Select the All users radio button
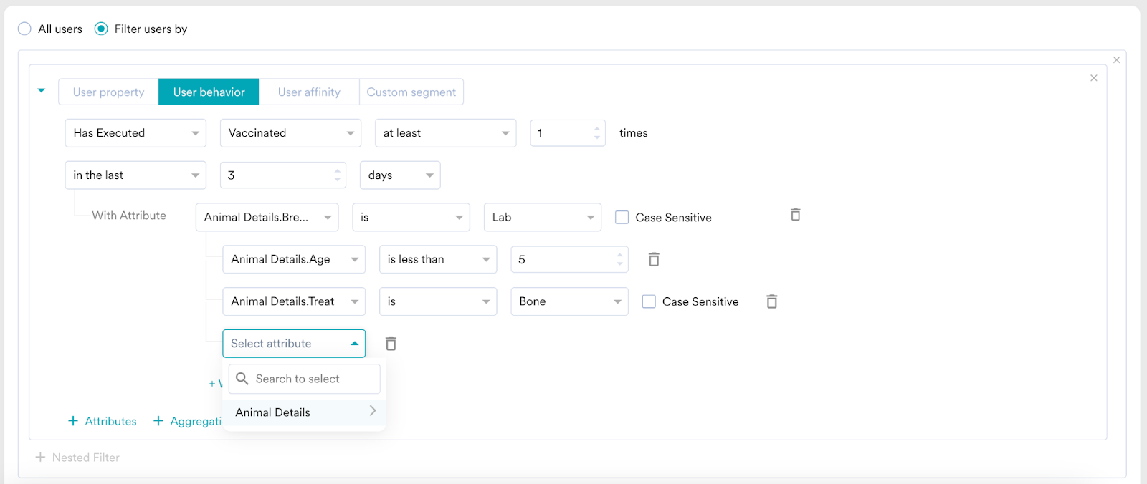1147x484 pixels. (x=25, y=29)
